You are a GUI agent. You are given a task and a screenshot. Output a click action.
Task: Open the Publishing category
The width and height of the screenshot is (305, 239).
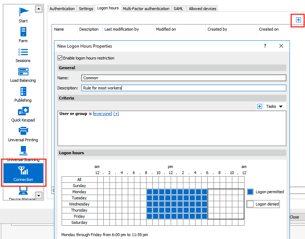23,94
